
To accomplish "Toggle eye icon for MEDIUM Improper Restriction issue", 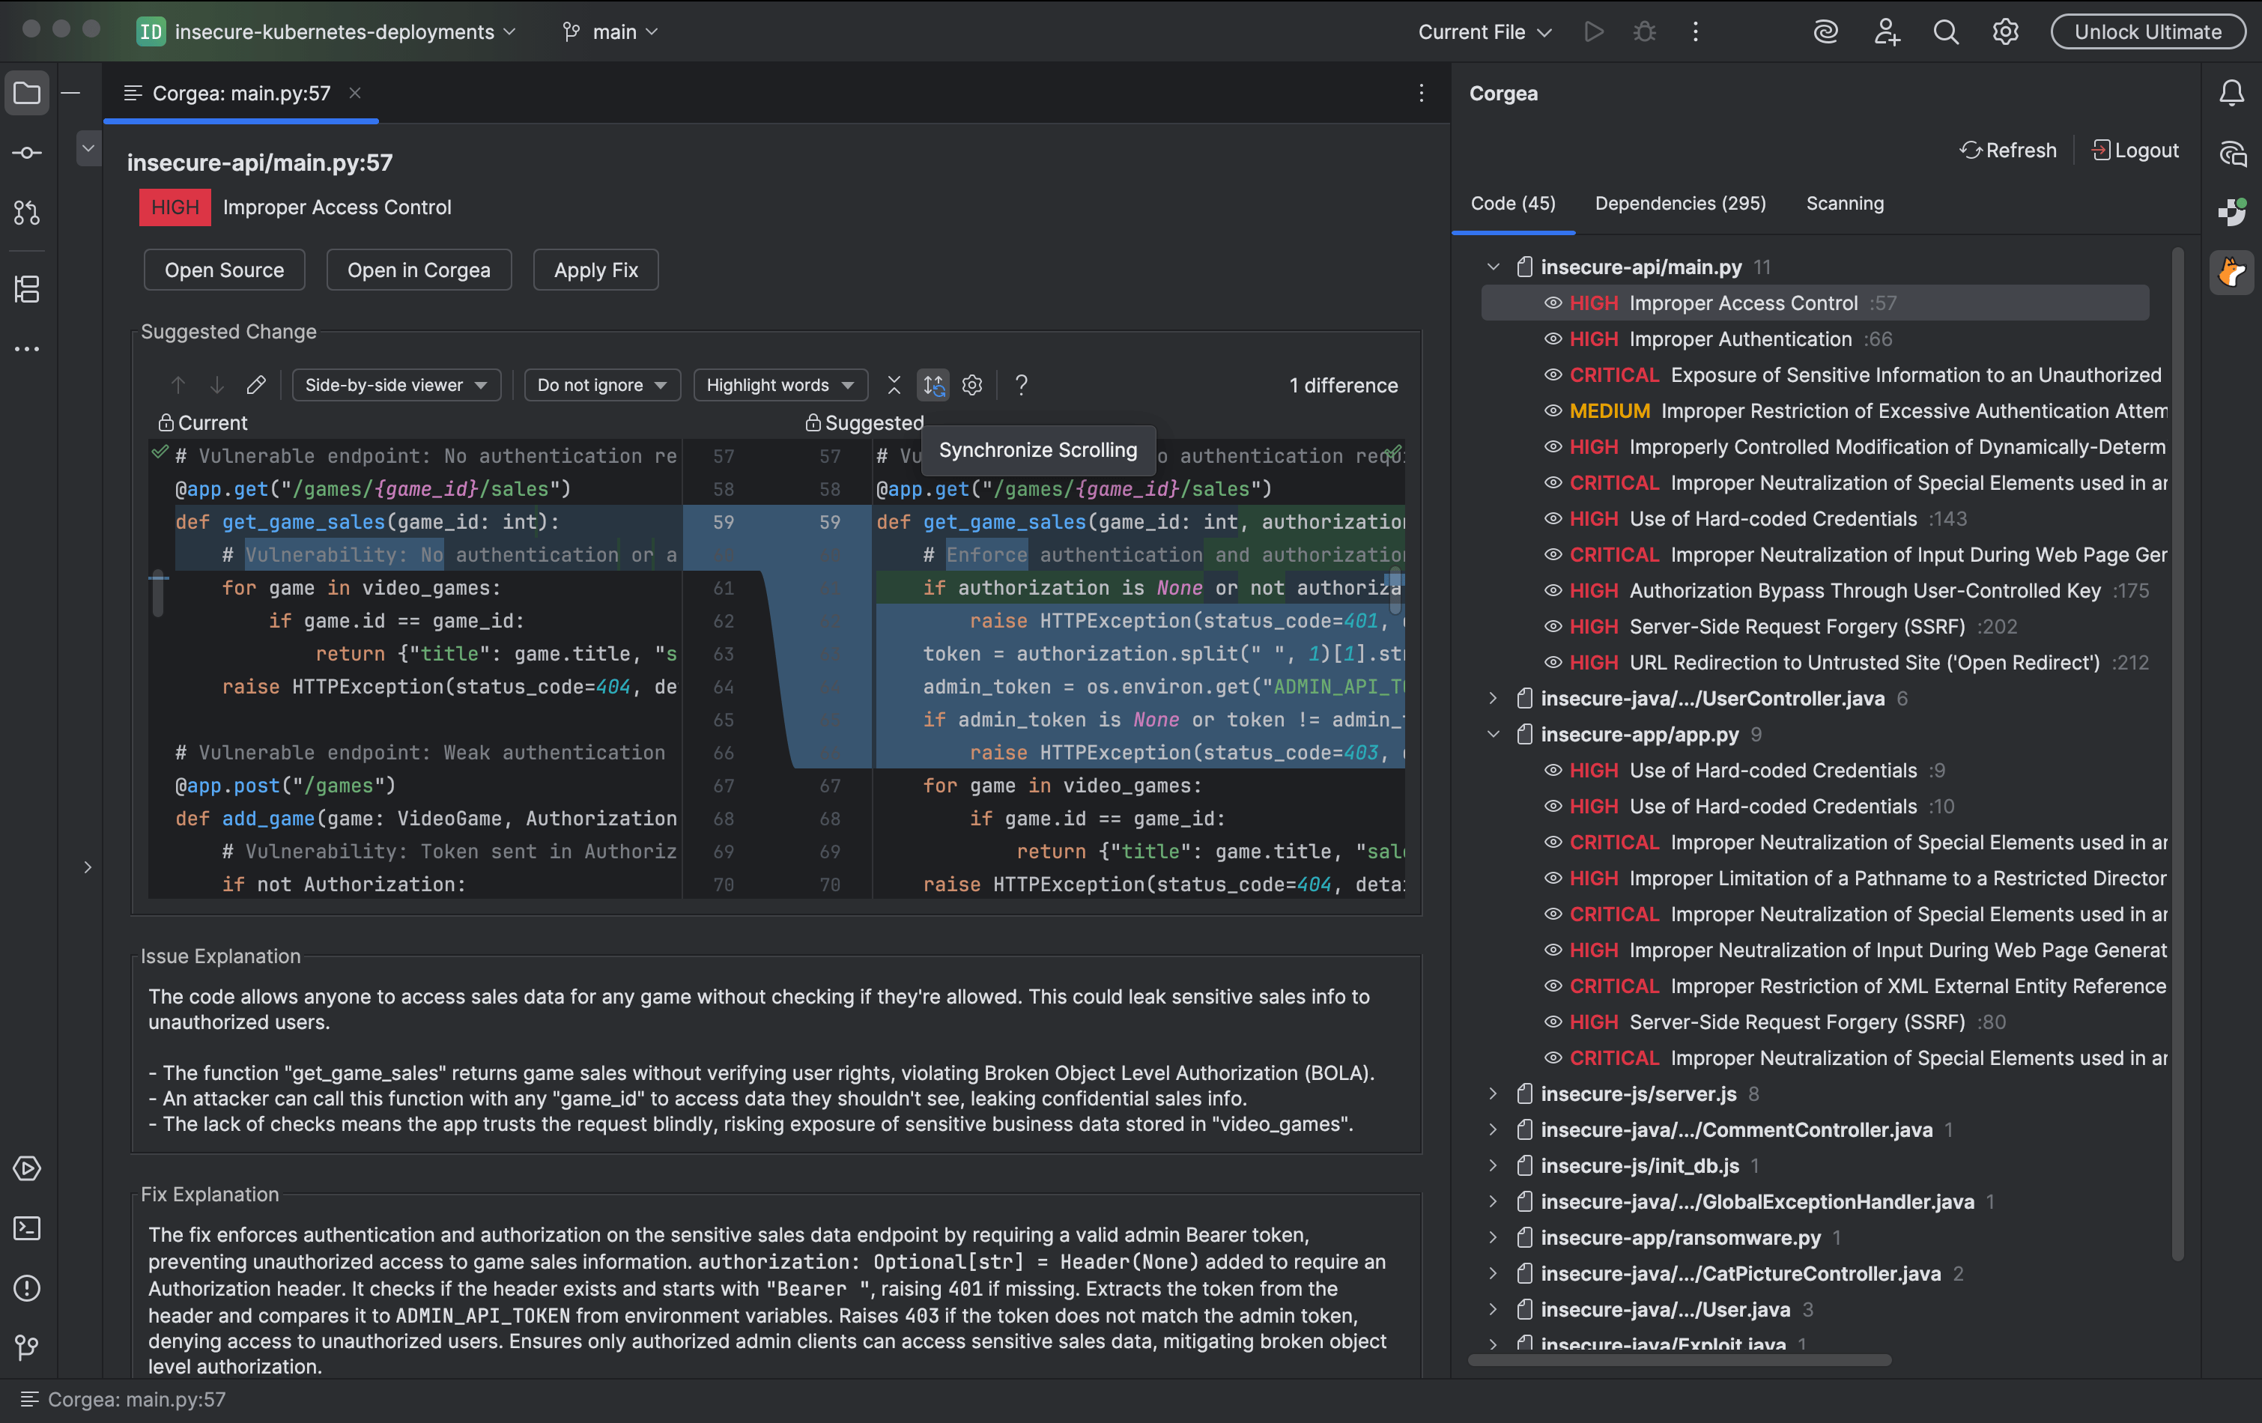I will pyautogui.click(x=1553, y=411).
